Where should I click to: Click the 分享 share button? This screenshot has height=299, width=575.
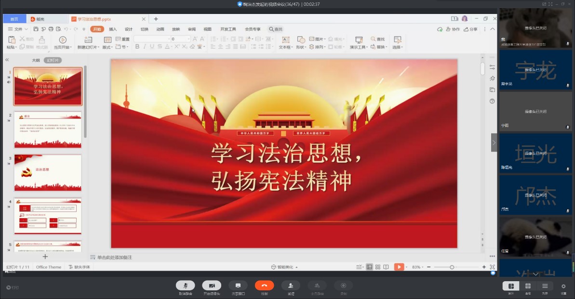point(470,29)
